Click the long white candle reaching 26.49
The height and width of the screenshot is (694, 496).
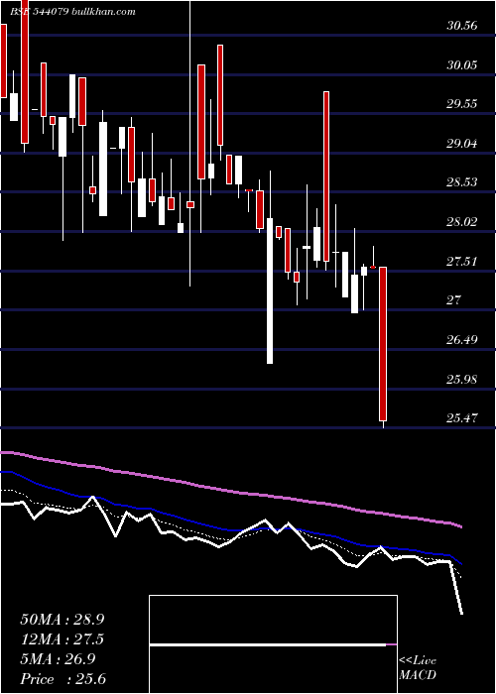(x=270, y=290)
